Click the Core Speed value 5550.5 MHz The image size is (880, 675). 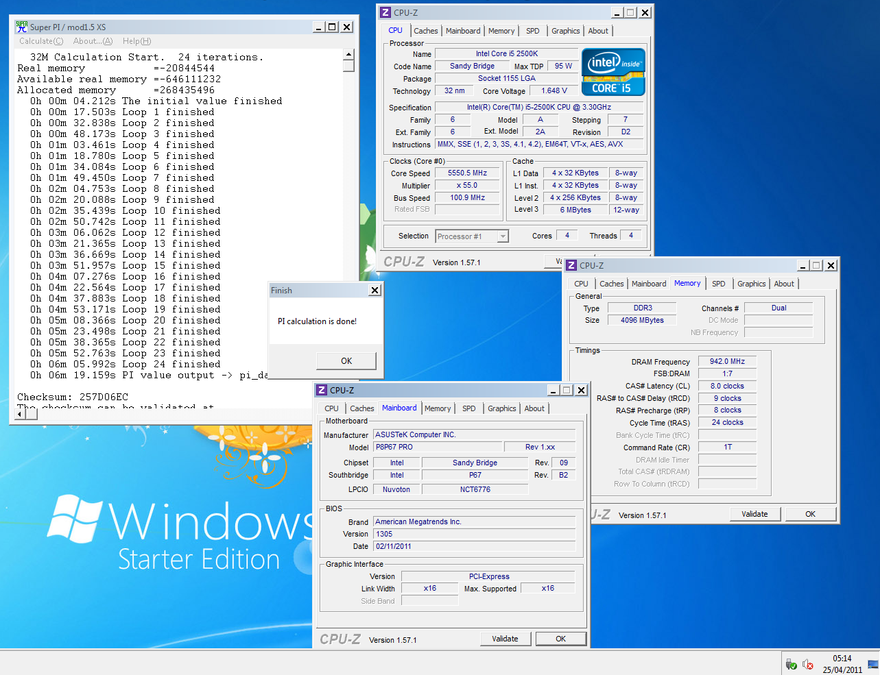[x=468, y=173]
